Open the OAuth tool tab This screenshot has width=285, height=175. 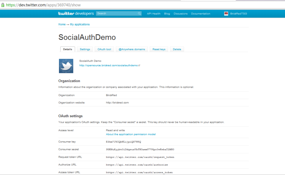(104, 49)
